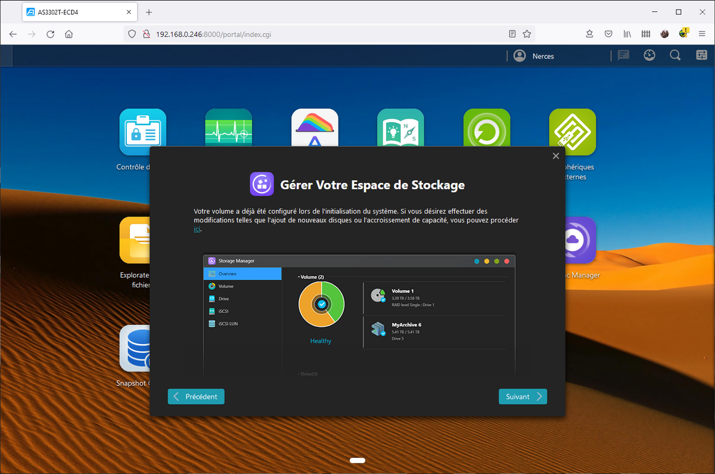Screen dimensions: 715x474
Task: Click the Suivant button
Action: [523, 396]
